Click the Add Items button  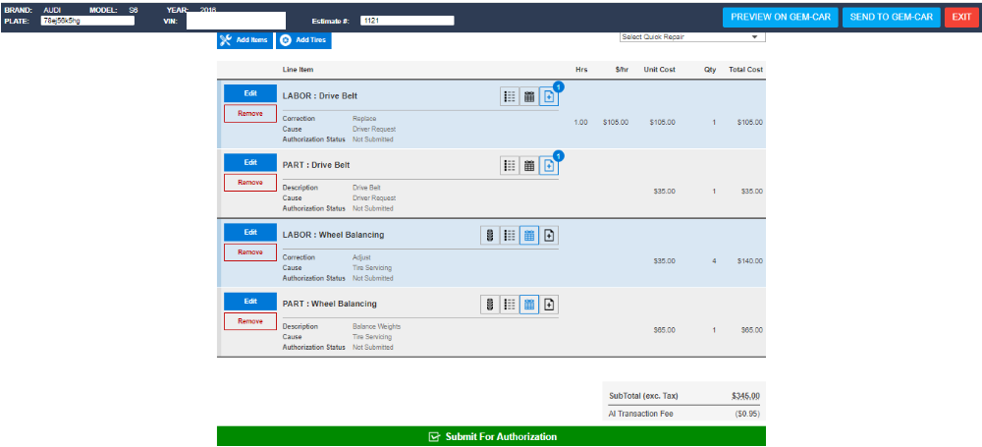(x=244, y=40)
